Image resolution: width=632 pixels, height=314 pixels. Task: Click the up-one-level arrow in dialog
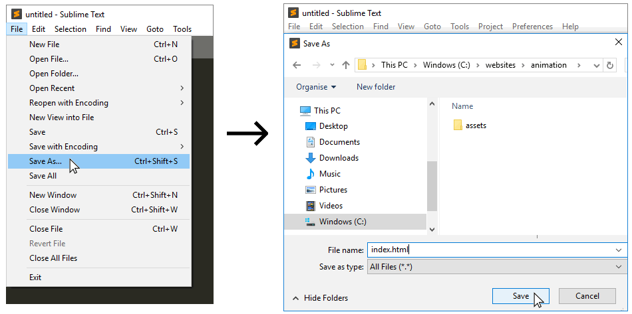[345, 65]
